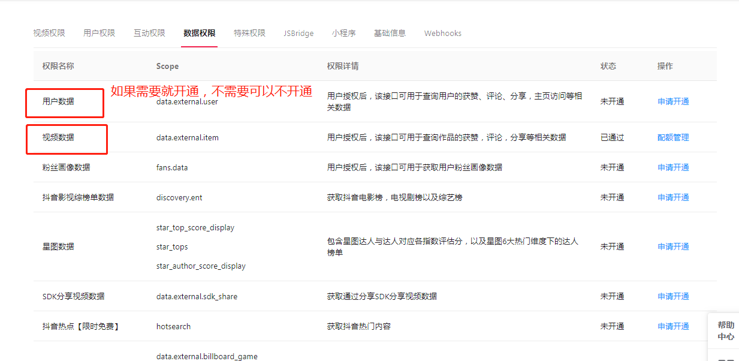The width and height of the screenshot is (739, 361).
Task: Open the JSBridge tab
Action: pos(298,33)
